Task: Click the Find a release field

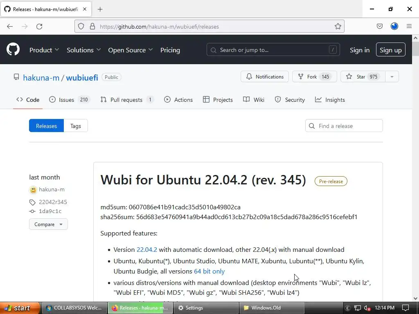Action: [344, 126]
